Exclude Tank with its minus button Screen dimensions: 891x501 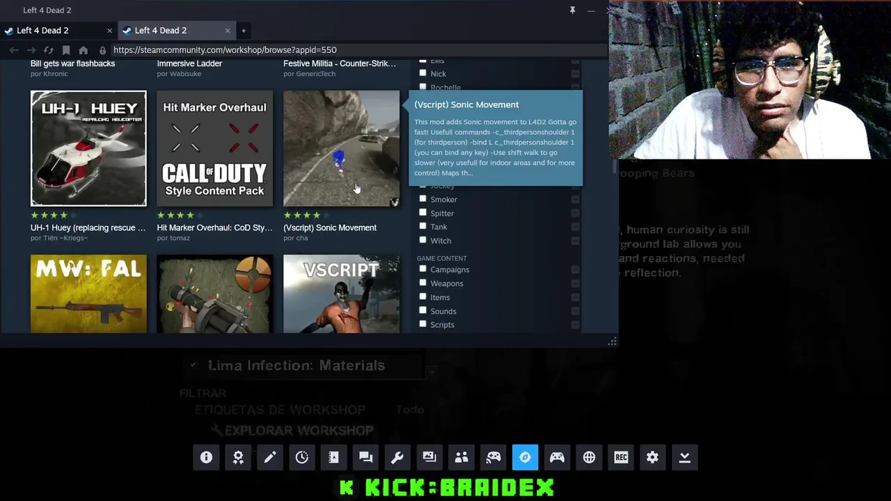click(575, 227)
